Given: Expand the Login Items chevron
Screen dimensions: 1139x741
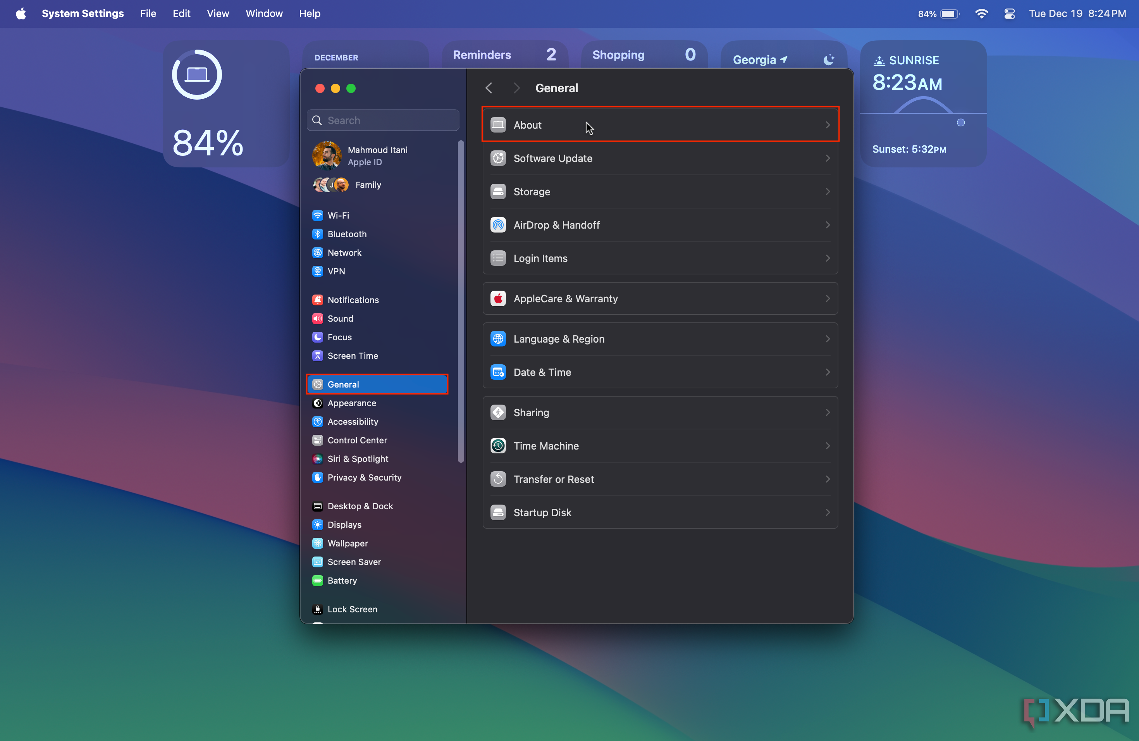Looking at the screenshot, I should coord(828,258).
